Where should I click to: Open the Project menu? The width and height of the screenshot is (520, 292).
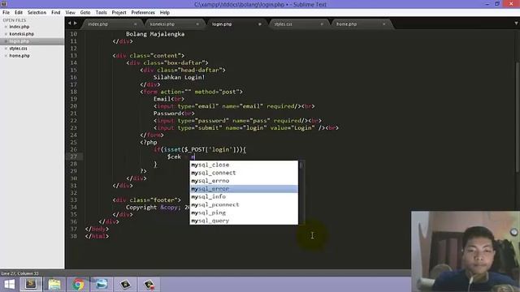[119, 12]
